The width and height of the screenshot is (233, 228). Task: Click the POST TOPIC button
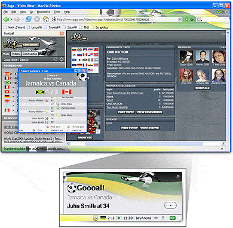coord(126,112)
